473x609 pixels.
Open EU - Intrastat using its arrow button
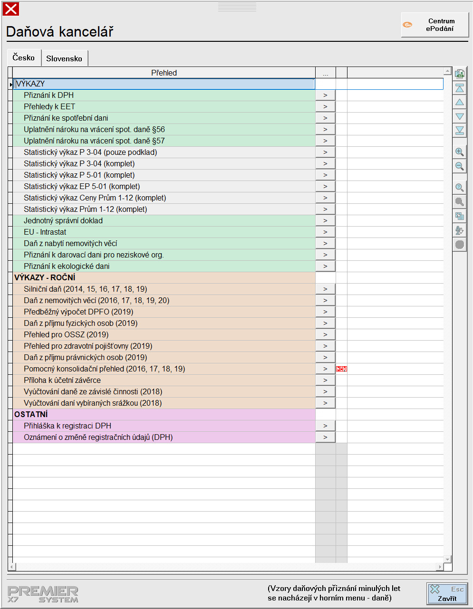(325, 232)
